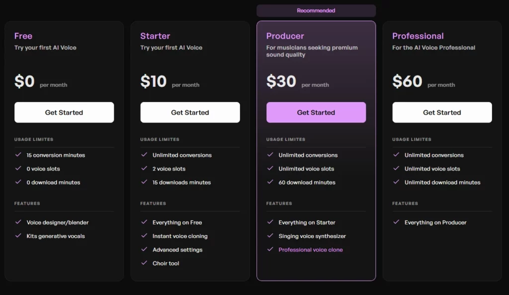Click the checkmark next to Choir tool
Screen dimensions: 509x295
tap(144, 263)
